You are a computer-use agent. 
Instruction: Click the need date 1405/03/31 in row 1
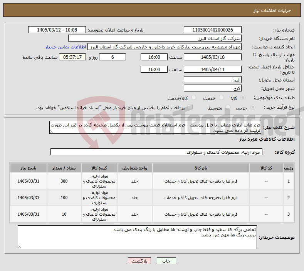[28, 181]
